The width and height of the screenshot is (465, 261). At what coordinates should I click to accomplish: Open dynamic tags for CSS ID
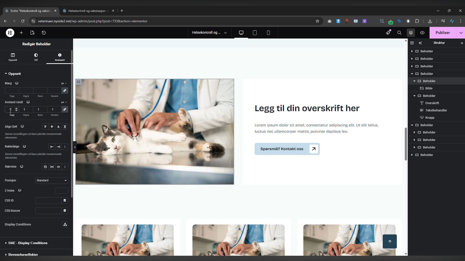(x=65, y=200)
